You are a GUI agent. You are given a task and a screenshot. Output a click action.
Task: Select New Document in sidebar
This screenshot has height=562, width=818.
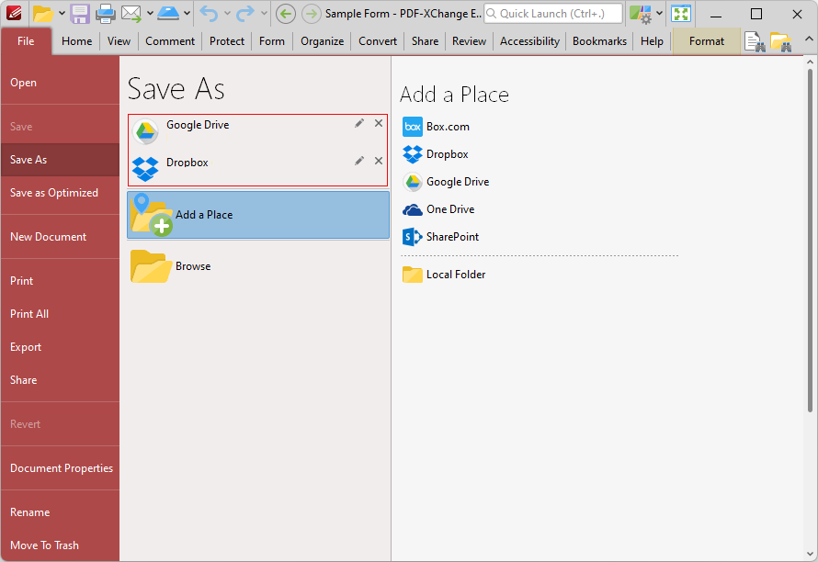[60, 237]
